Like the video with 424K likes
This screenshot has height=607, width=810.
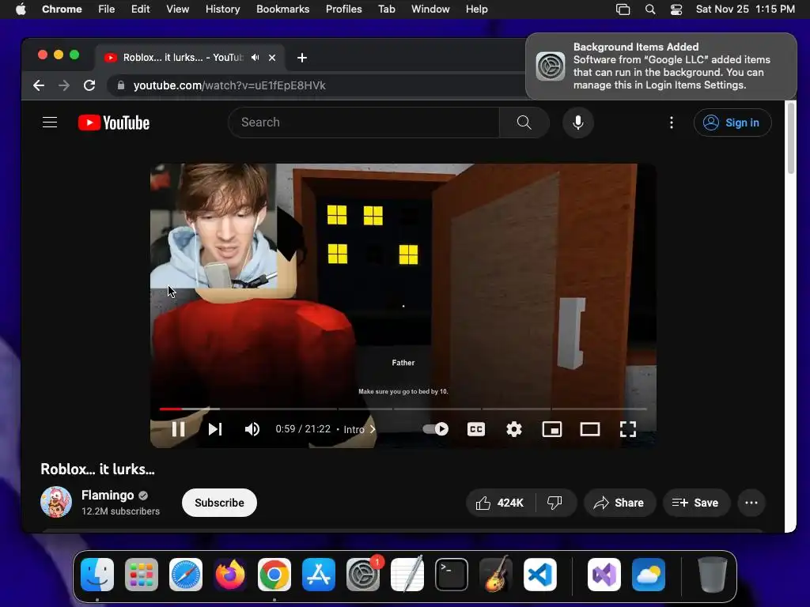coord(500,503)
